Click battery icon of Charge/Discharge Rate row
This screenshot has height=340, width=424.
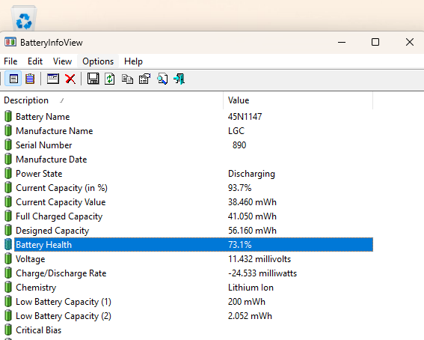coord(8,273)
